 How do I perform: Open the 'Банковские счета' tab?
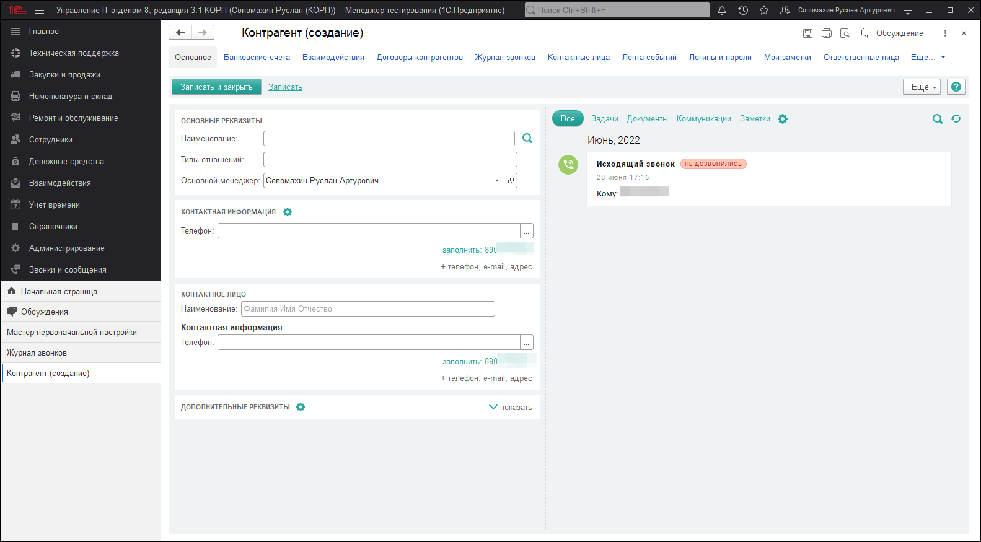[x=257, y=58]
